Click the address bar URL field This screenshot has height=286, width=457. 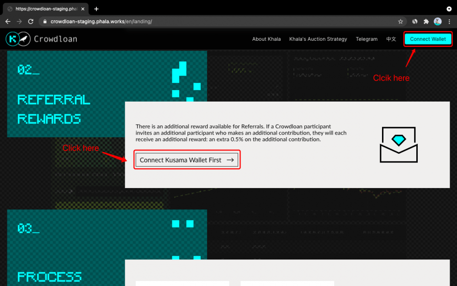pyautogui.click(x=222, y=22)
